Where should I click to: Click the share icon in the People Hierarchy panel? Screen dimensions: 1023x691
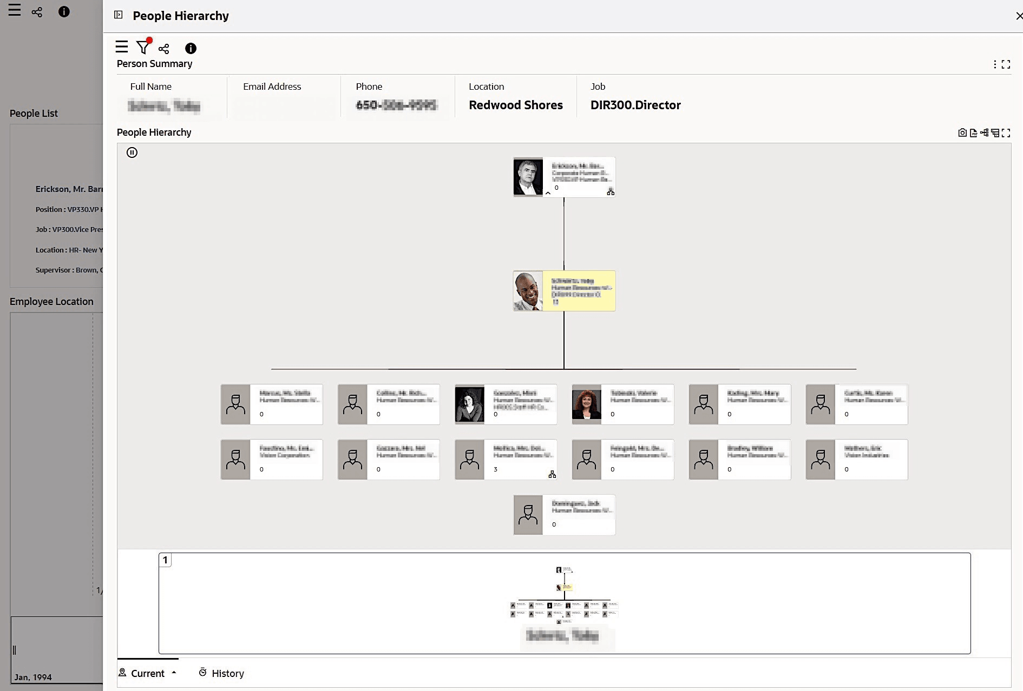point(164,49)
